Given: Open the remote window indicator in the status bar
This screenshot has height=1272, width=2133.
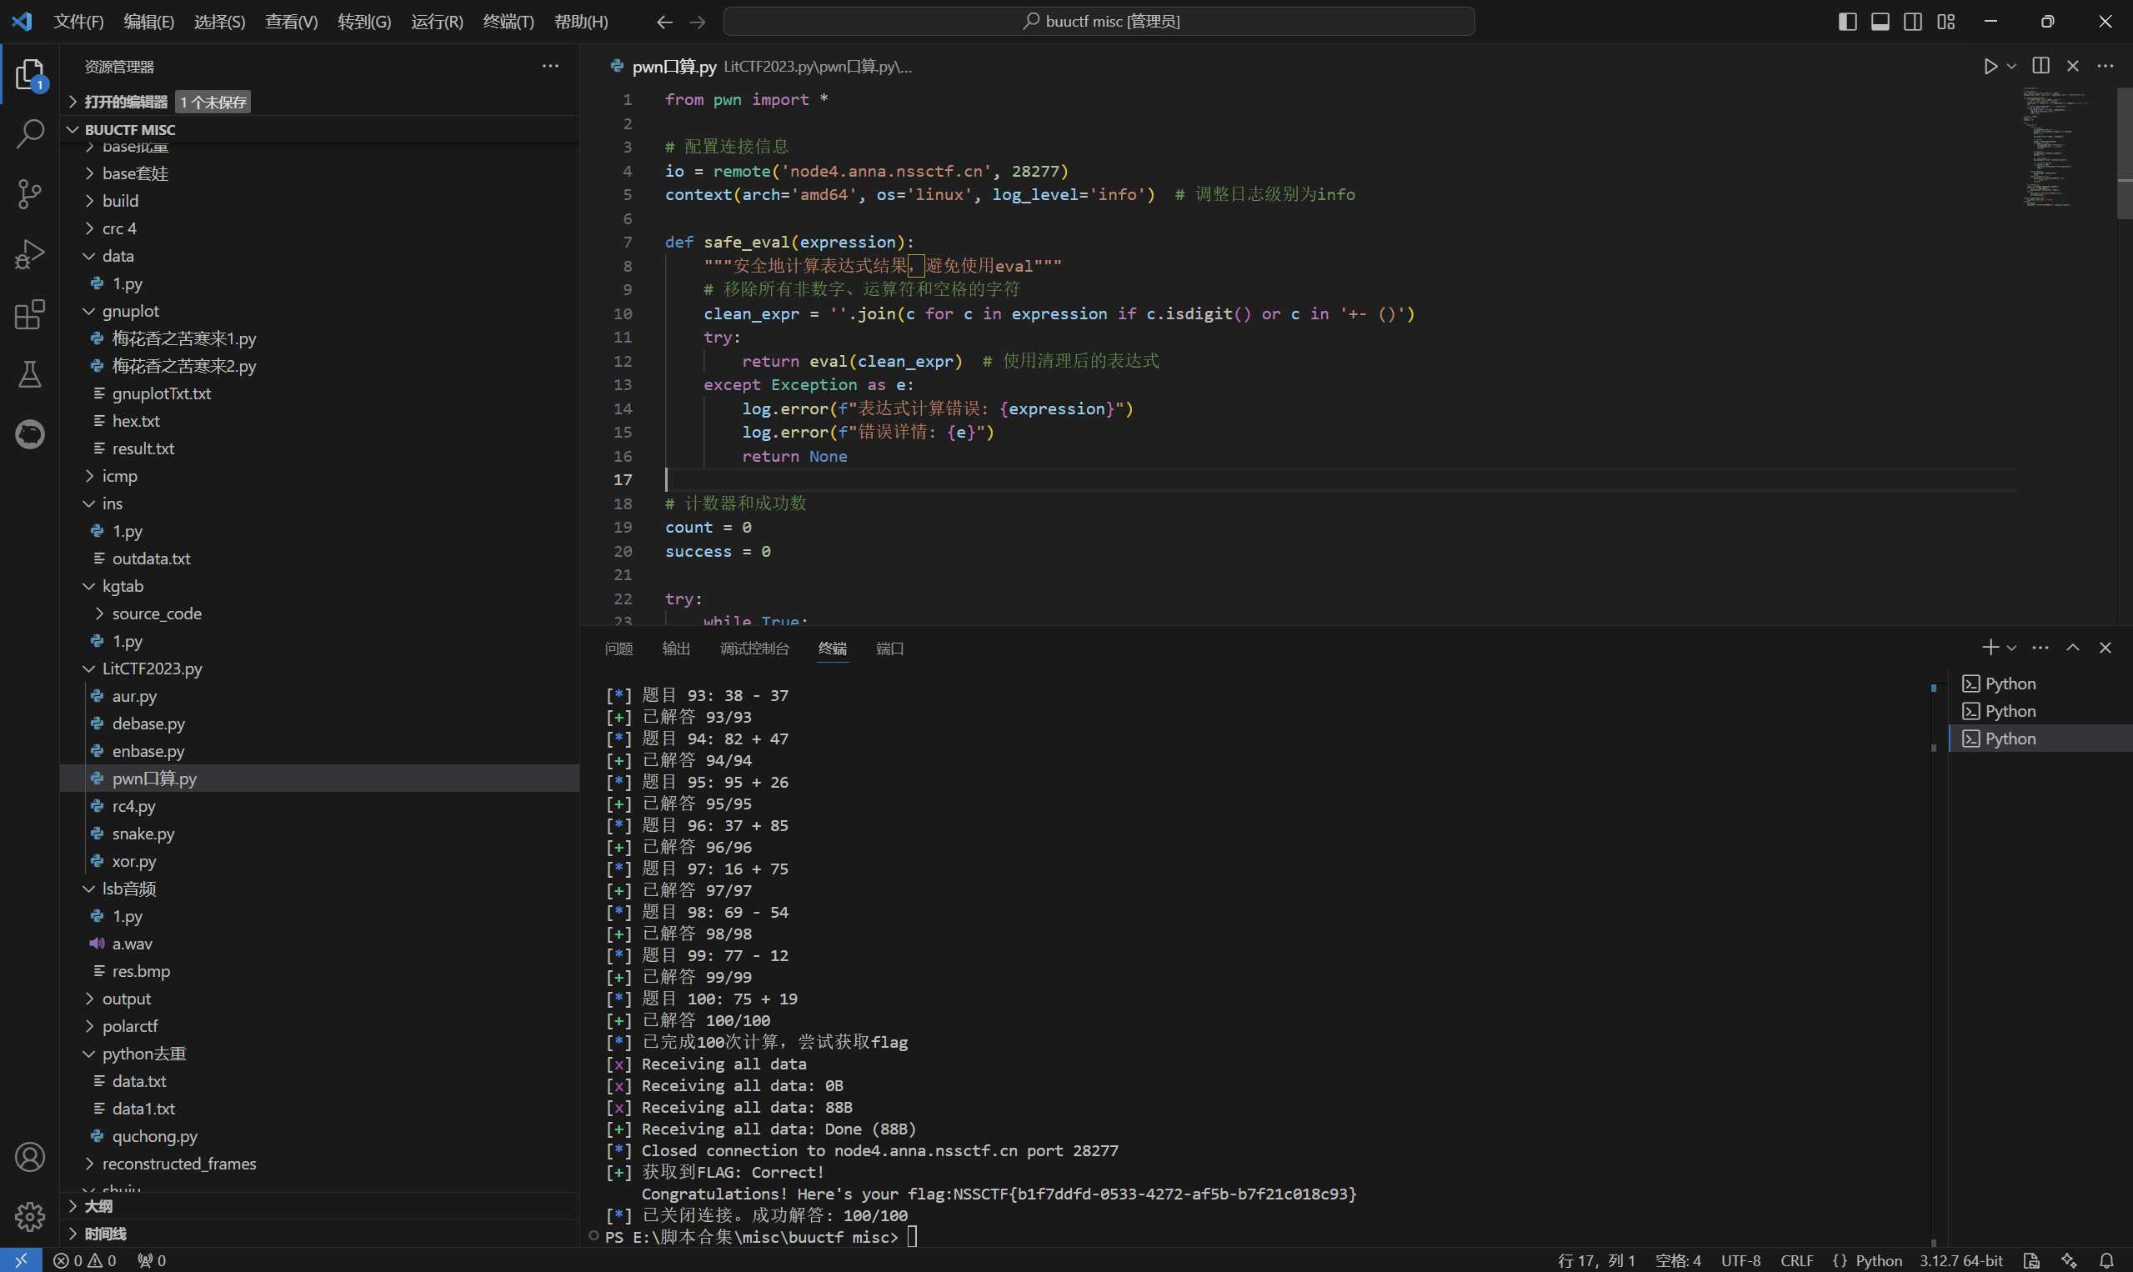Looking at the screenshot, I should coord(22,1260).
